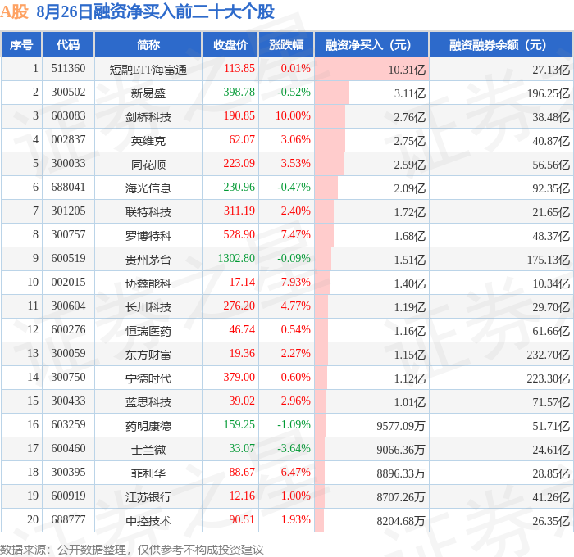Click the 序号 column header
Image resolution: width=574 pixels, height=557 pixels.
[x=21, y=44]
